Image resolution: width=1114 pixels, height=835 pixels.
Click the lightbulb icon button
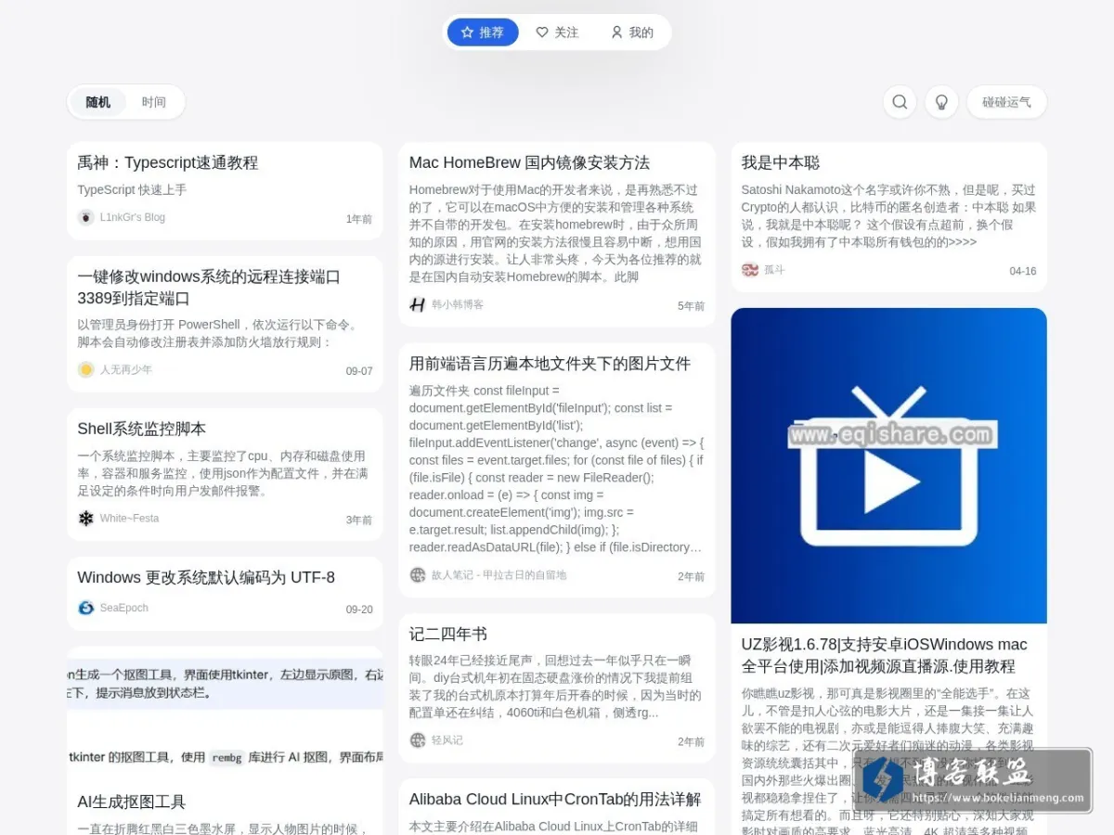click(941, 102)
